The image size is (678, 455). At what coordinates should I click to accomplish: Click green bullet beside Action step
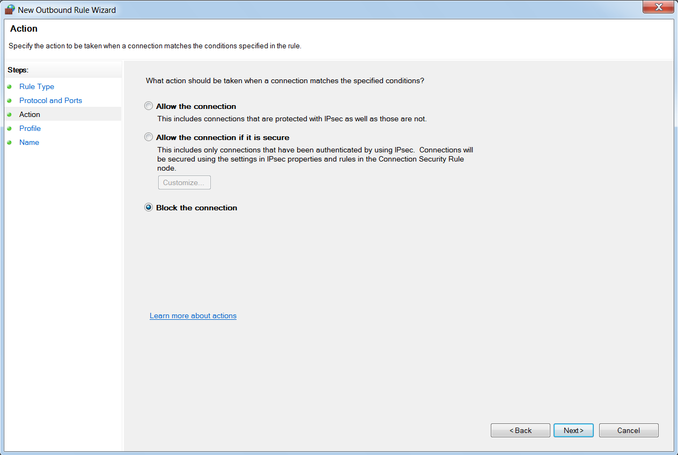pos(9,114)
